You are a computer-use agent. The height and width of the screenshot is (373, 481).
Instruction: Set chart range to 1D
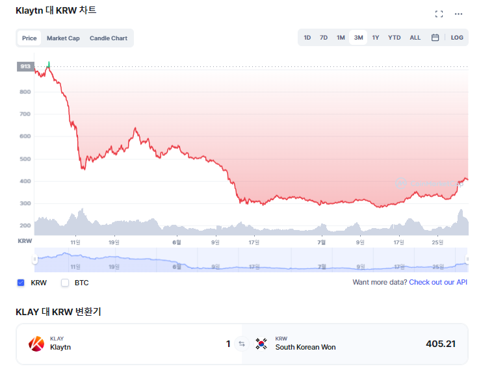(x=307, y=38)
